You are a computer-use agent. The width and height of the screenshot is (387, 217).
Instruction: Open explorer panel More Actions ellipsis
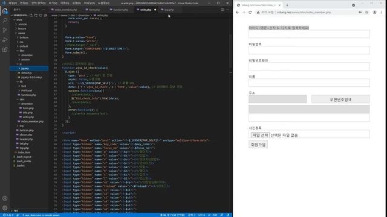click(44, 10)
